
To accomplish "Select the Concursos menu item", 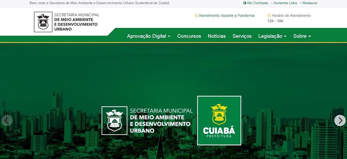I will tap(189, 36).
